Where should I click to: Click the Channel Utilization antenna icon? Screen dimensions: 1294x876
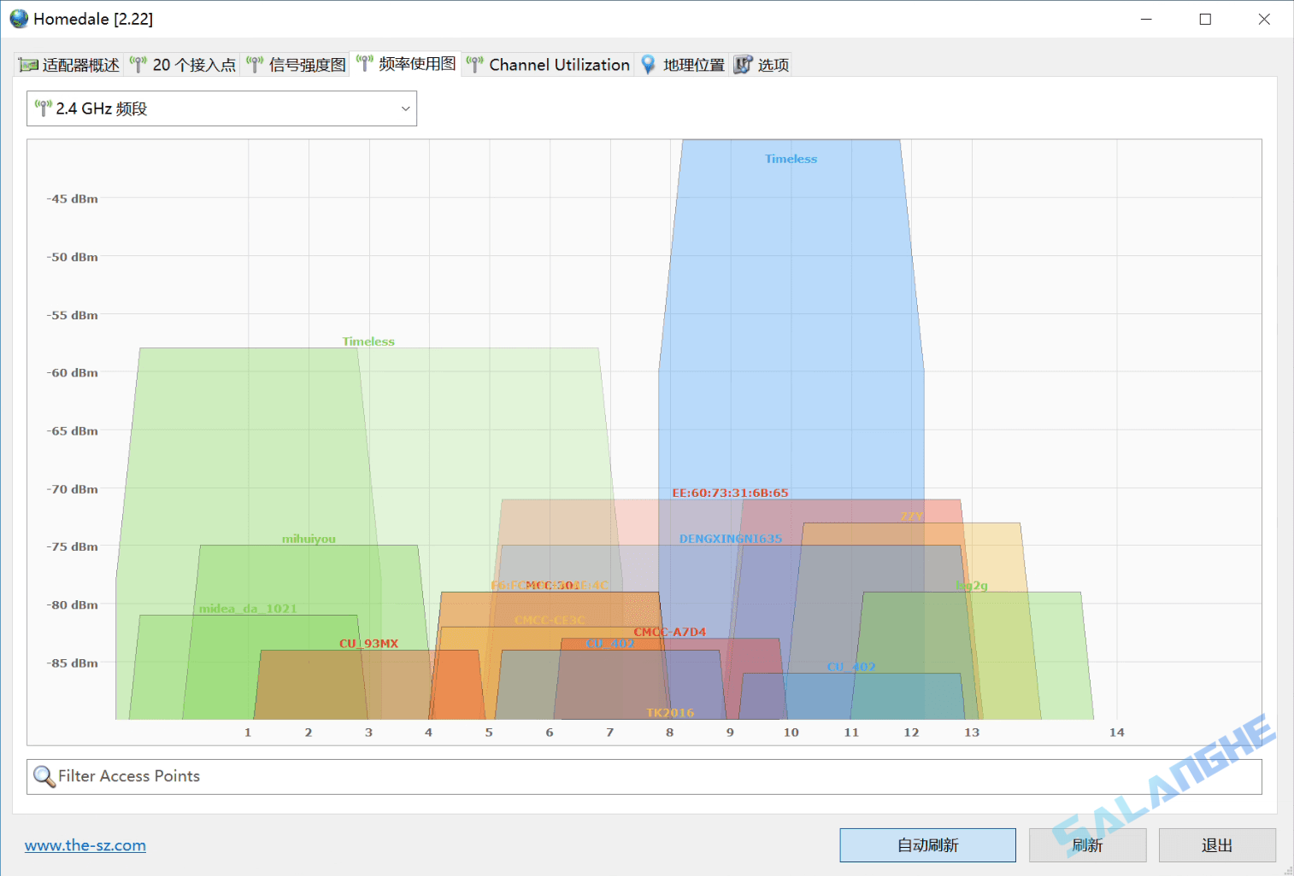474,65
